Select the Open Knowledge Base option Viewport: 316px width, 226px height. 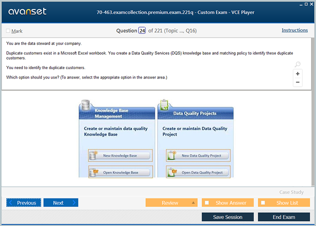pyautogui.click(x=121, y=172)
